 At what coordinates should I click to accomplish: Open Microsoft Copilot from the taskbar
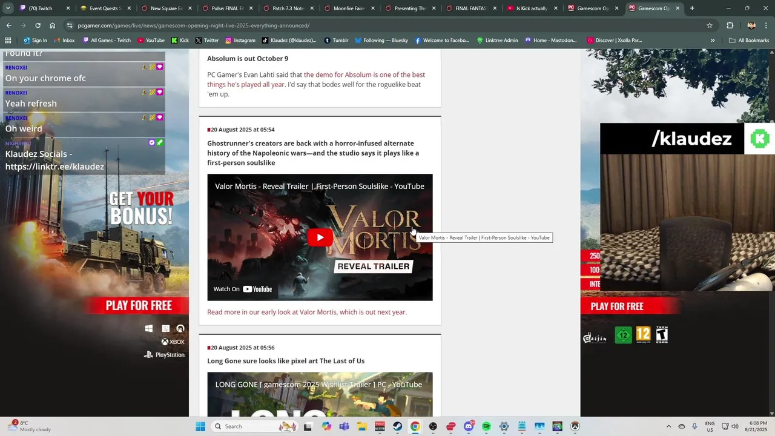326,426
